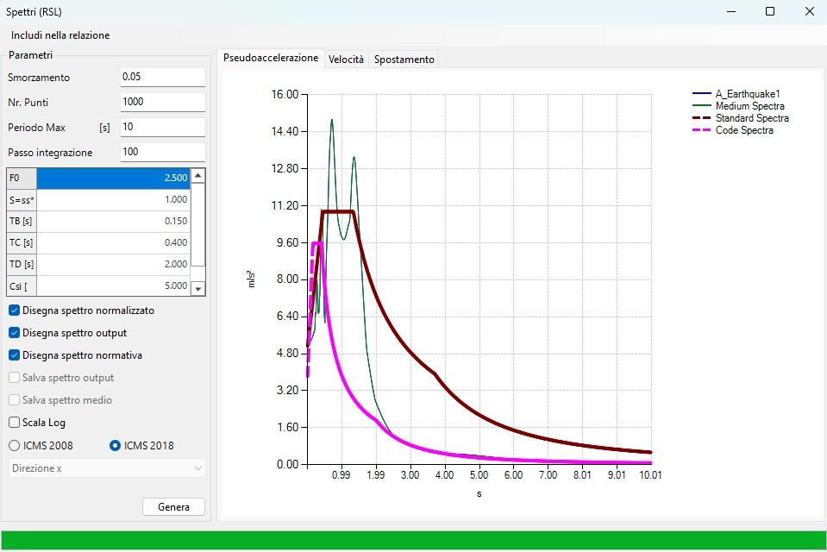Switch to the Velocità tab

tap(346, 60)
